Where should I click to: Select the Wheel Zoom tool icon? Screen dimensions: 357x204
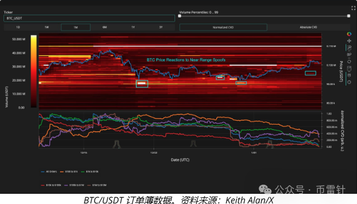[x=349, y=54]
